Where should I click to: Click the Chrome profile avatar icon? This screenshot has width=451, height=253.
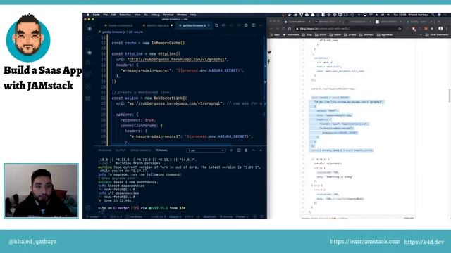click(x=440, y=28)
